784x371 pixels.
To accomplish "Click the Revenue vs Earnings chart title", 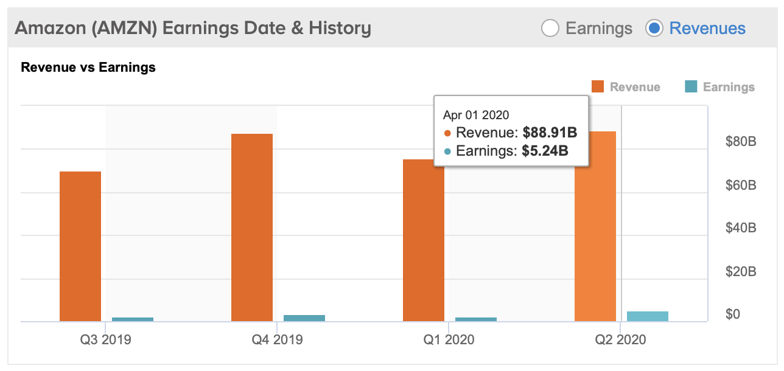I will pos(88,68).
